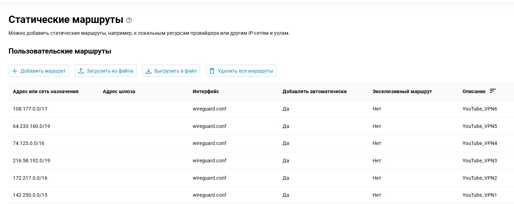
Task: Toggle sort icon next to Описание column
Action: click(492, 91)
